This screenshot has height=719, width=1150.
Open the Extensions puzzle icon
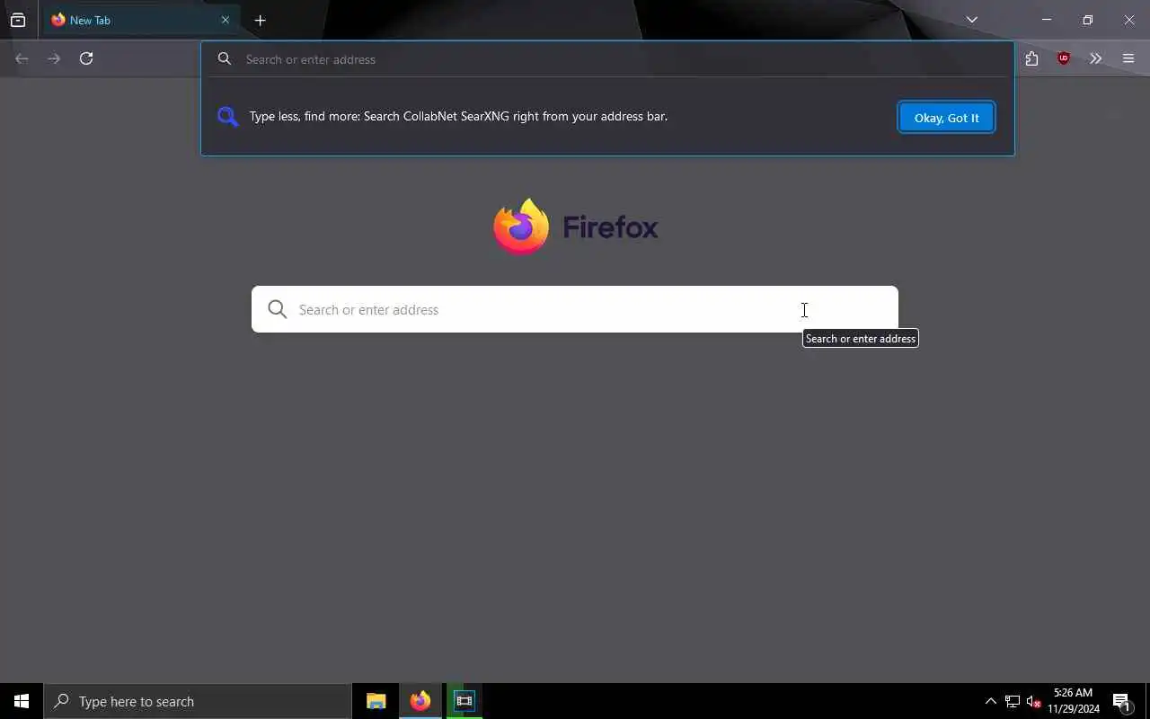coord(1031,58)
